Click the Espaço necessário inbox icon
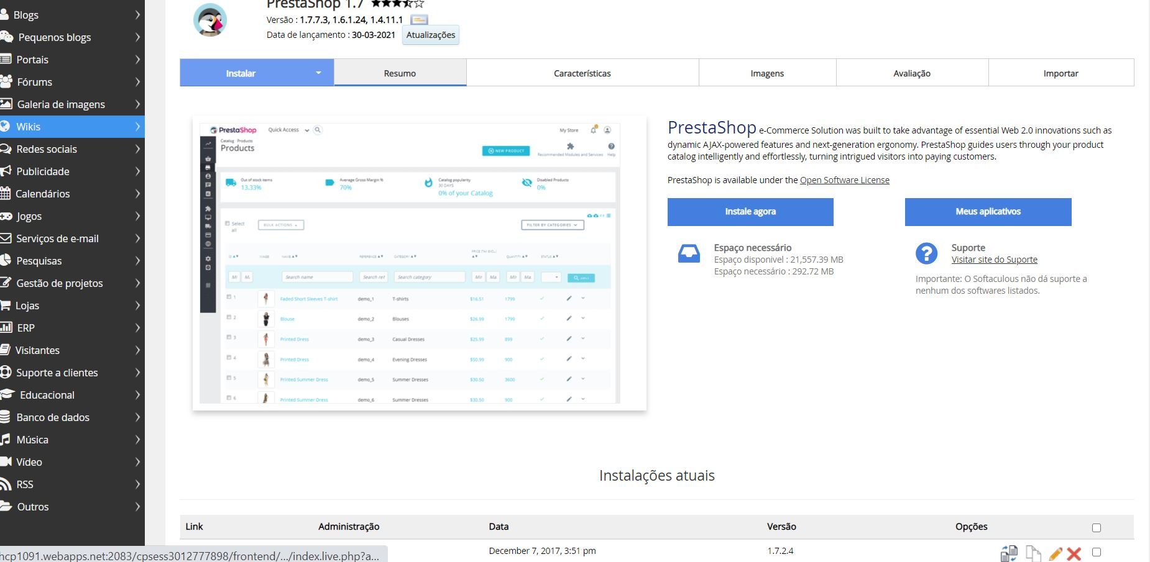Image resolution: width=1150 pixels, height=562 pixels. coord(689,253)
